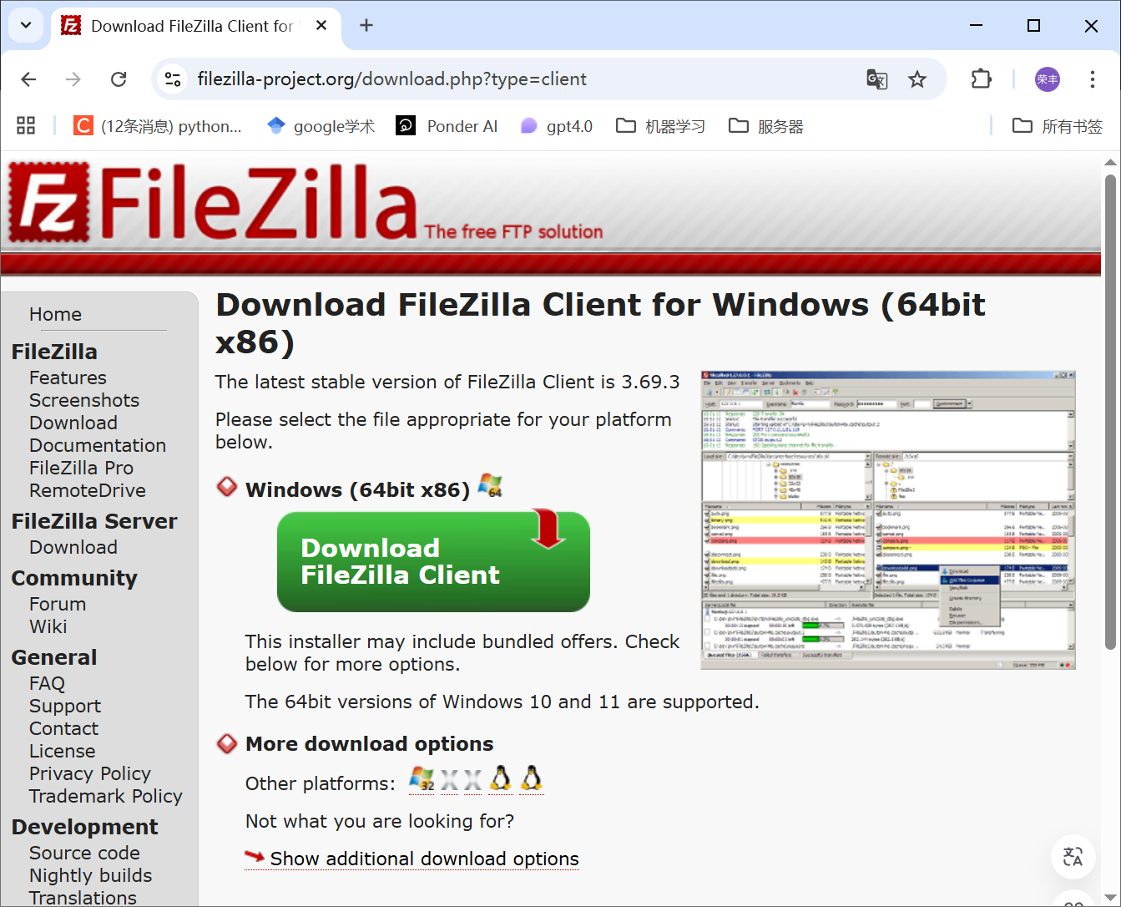The width and height of the screenshot is (1121, 907).
Task: Open the 所有书签 bookmarks folder
Action: (1058, 126)
